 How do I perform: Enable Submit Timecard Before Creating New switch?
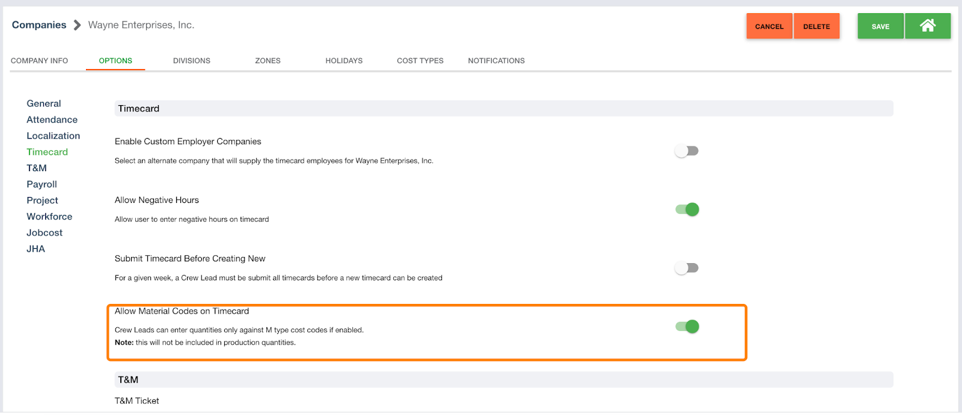[687, 268]
